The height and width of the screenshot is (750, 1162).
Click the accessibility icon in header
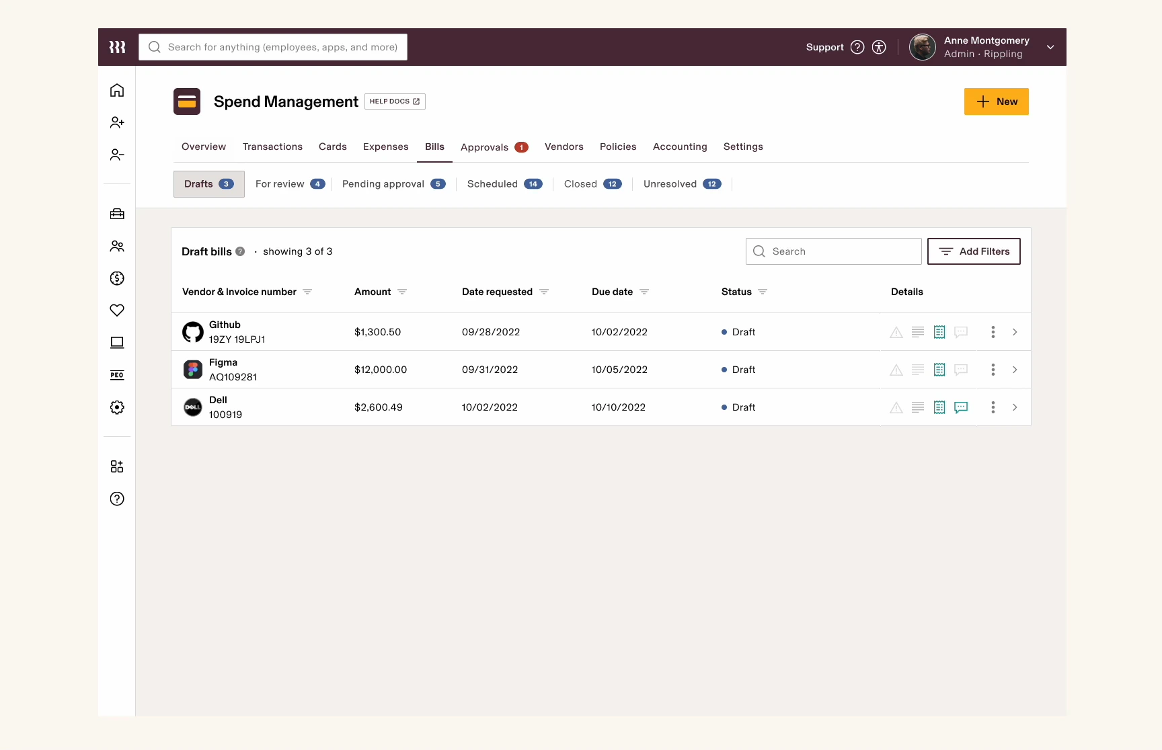(x=879, y=47)
